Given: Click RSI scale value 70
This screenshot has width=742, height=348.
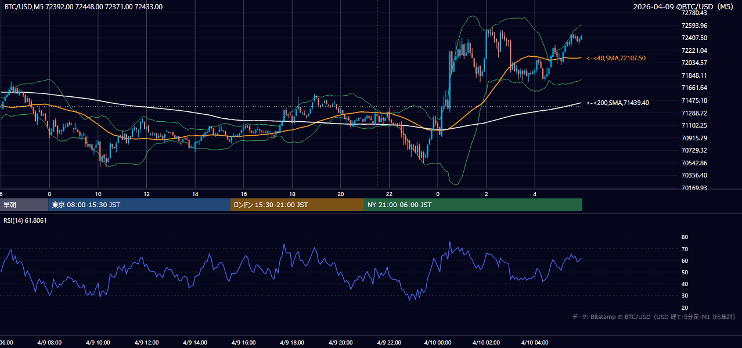Looking at the screenshot, I should pyautogui.click(x=685, y=249).
